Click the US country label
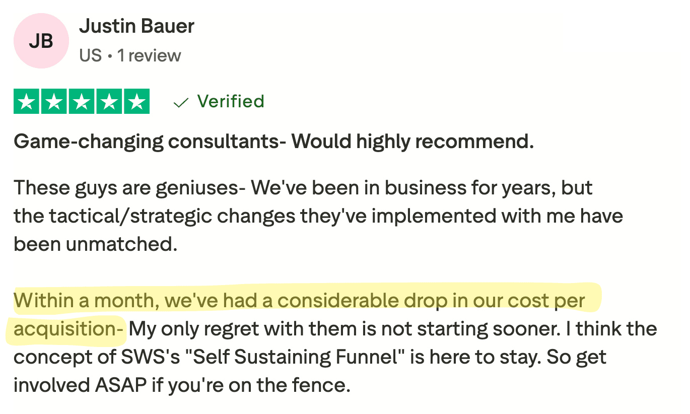690x414 pixels. click(x=91, y=55)
